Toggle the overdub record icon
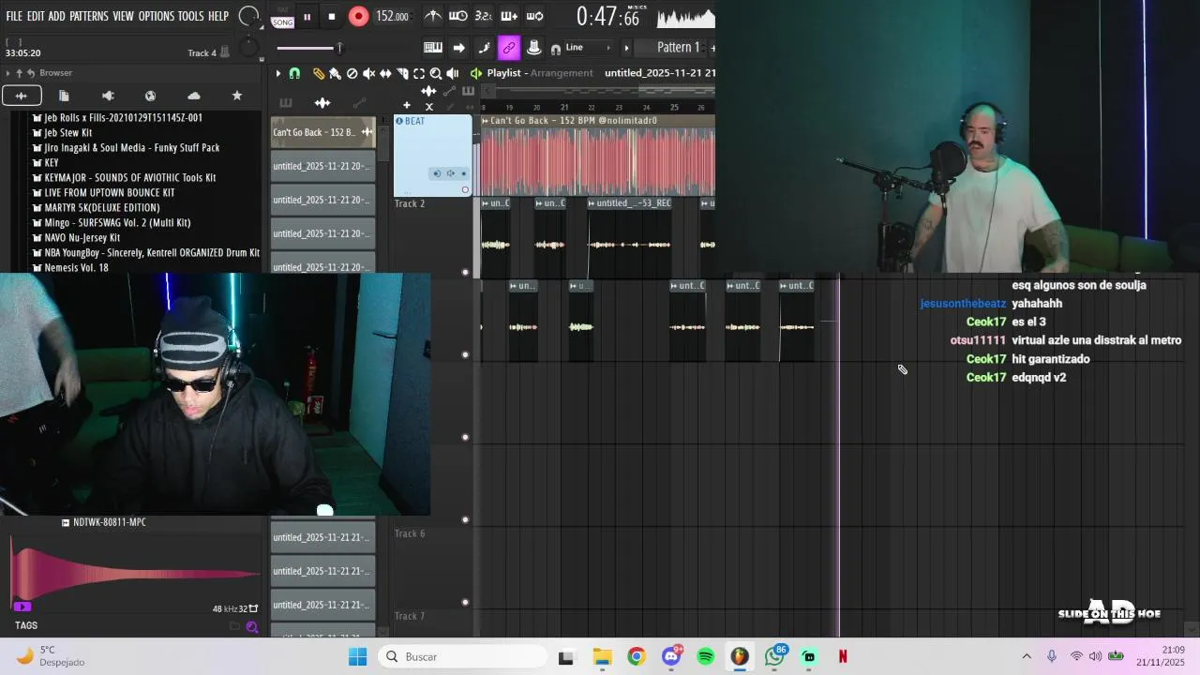Screen dimensions: 1200x675 [x=509, y=16]
